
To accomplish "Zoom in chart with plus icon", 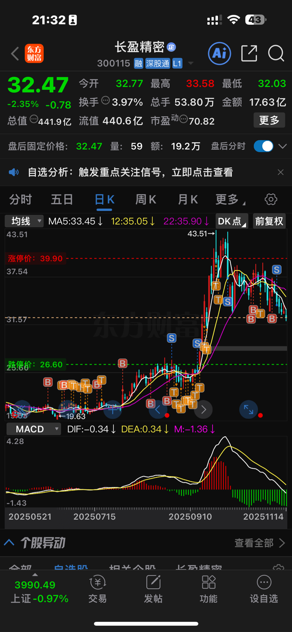I will click(x=113, y=409).
